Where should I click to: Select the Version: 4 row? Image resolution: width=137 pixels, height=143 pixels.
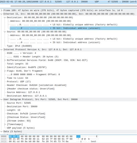pos(21,53)
